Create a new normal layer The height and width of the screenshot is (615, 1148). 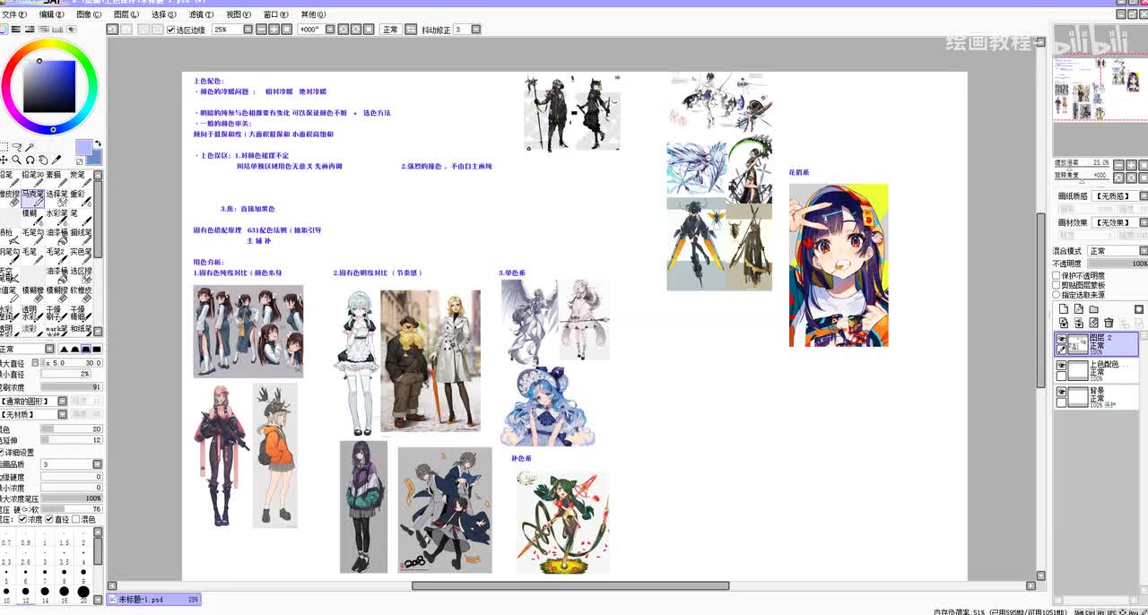click(1064, 309)
